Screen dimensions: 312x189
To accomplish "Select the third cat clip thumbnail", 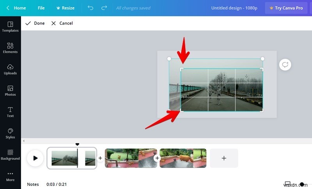I will coord(183,158).
